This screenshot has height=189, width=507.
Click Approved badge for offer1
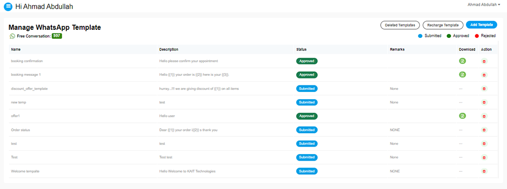pyautogui.click(x=307, y=116)
